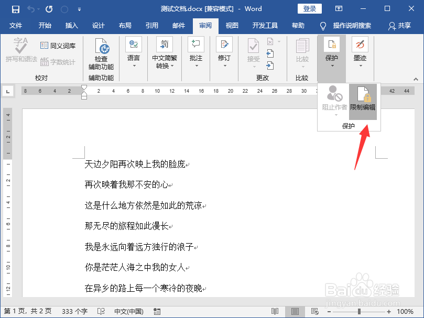Screen dimensions: 424x318
Task: Switch to the 视图 (View) ribbon tab
Action: point(232,25)
